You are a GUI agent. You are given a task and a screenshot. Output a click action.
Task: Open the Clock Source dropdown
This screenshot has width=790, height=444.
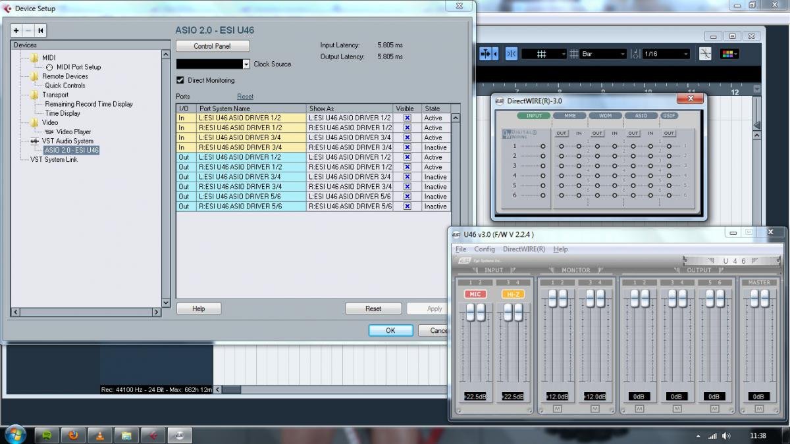pyautogui.click(x=246, y=64)
